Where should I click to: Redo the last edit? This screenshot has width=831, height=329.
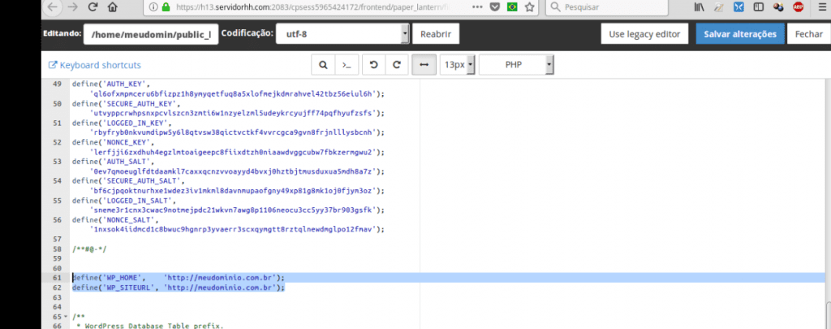click(x=396, y=65)
